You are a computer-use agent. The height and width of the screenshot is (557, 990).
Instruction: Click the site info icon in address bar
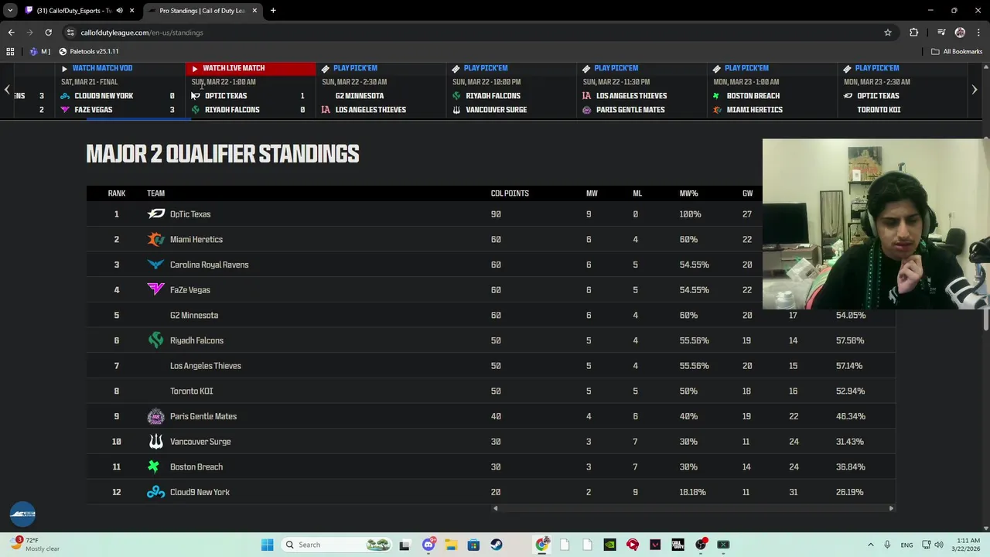pyautogui.click(x=70, y=32)
